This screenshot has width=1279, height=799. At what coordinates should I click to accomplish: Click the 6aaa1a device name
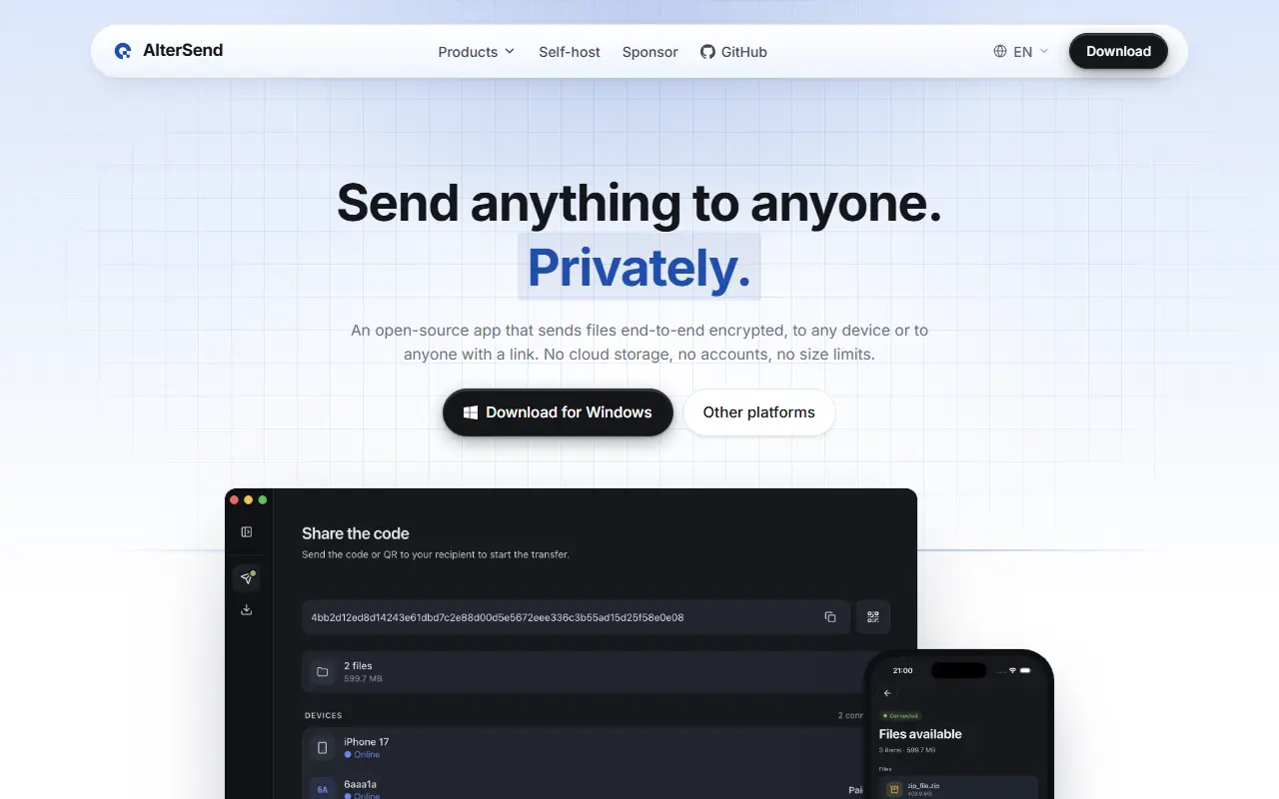[x=361, y=784]
